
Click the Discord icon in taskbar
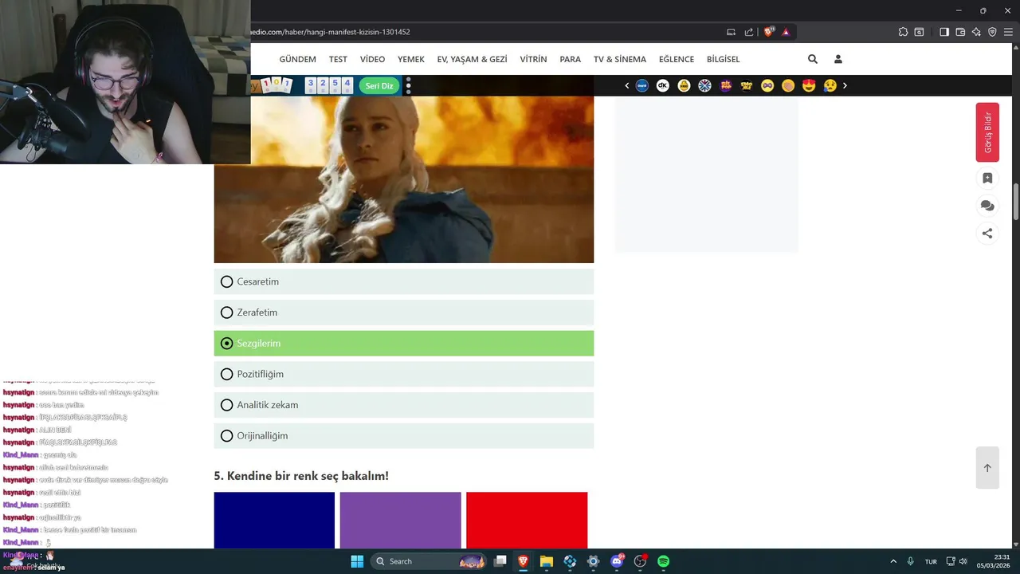coord(617,561)
